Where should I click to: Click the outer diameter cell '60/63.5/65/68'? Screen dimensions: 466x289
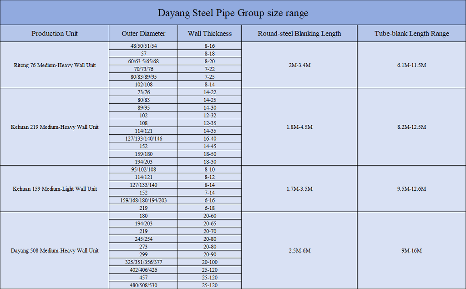coord(143,61)
